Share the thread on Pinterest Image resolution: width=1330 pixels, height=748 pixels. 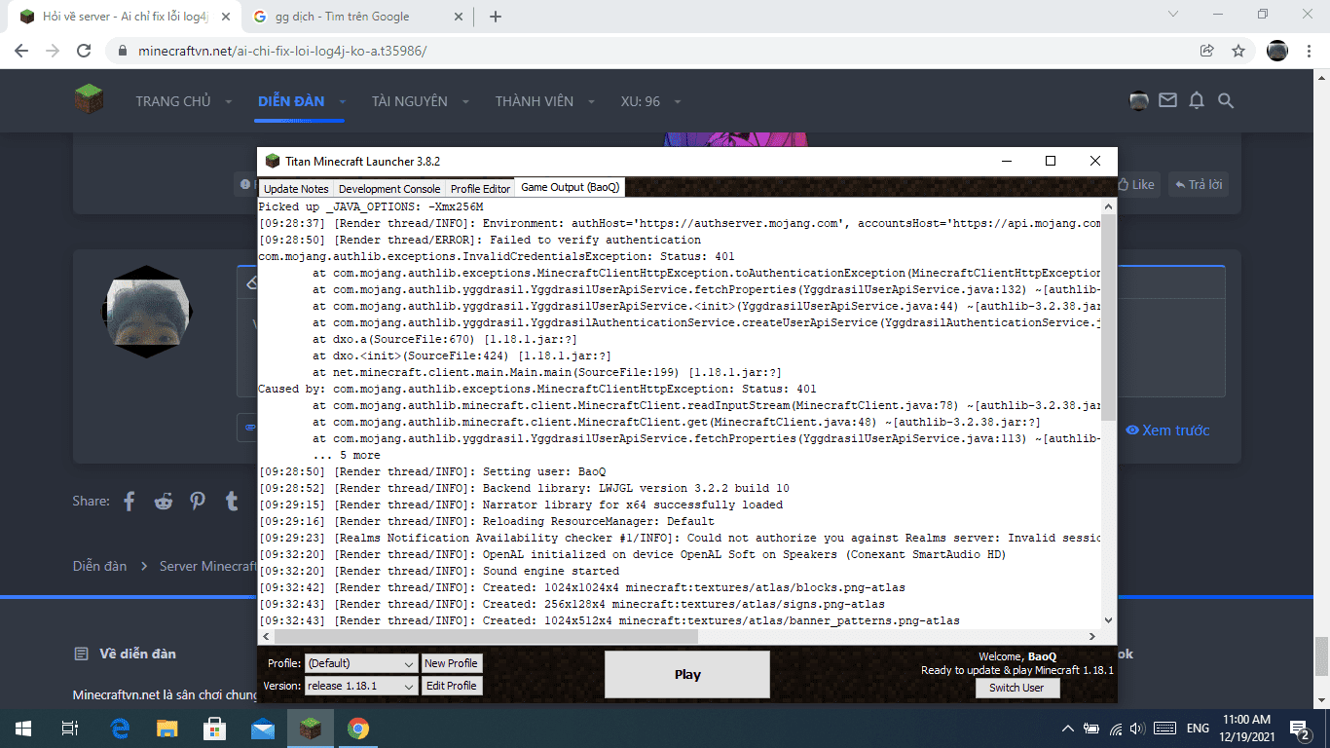(198, 502)
